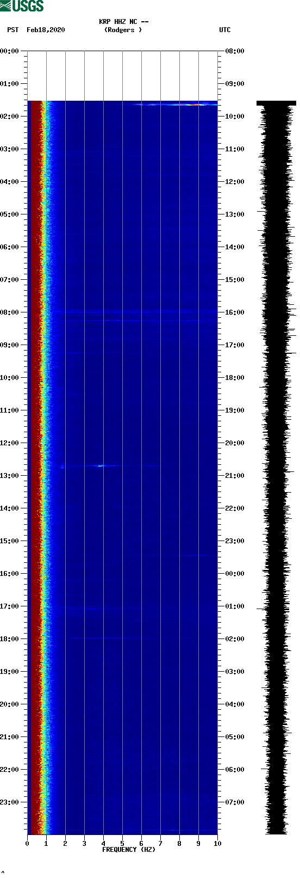Click the Feb18,2020 date text
300x878 pixels.
point(46,30)
